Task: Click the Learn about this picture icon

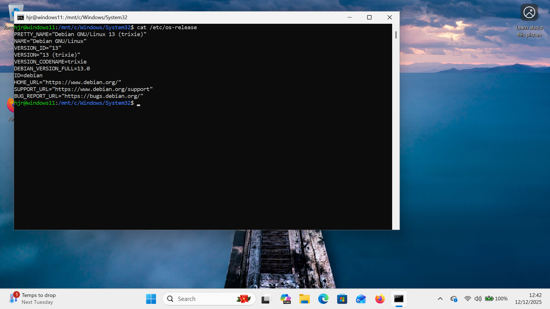Action: pyautogui.click(x=529, y=13)
